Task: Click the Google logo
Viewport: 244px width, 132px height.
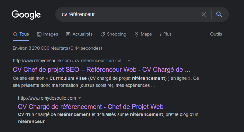Action: click(26, 15)
